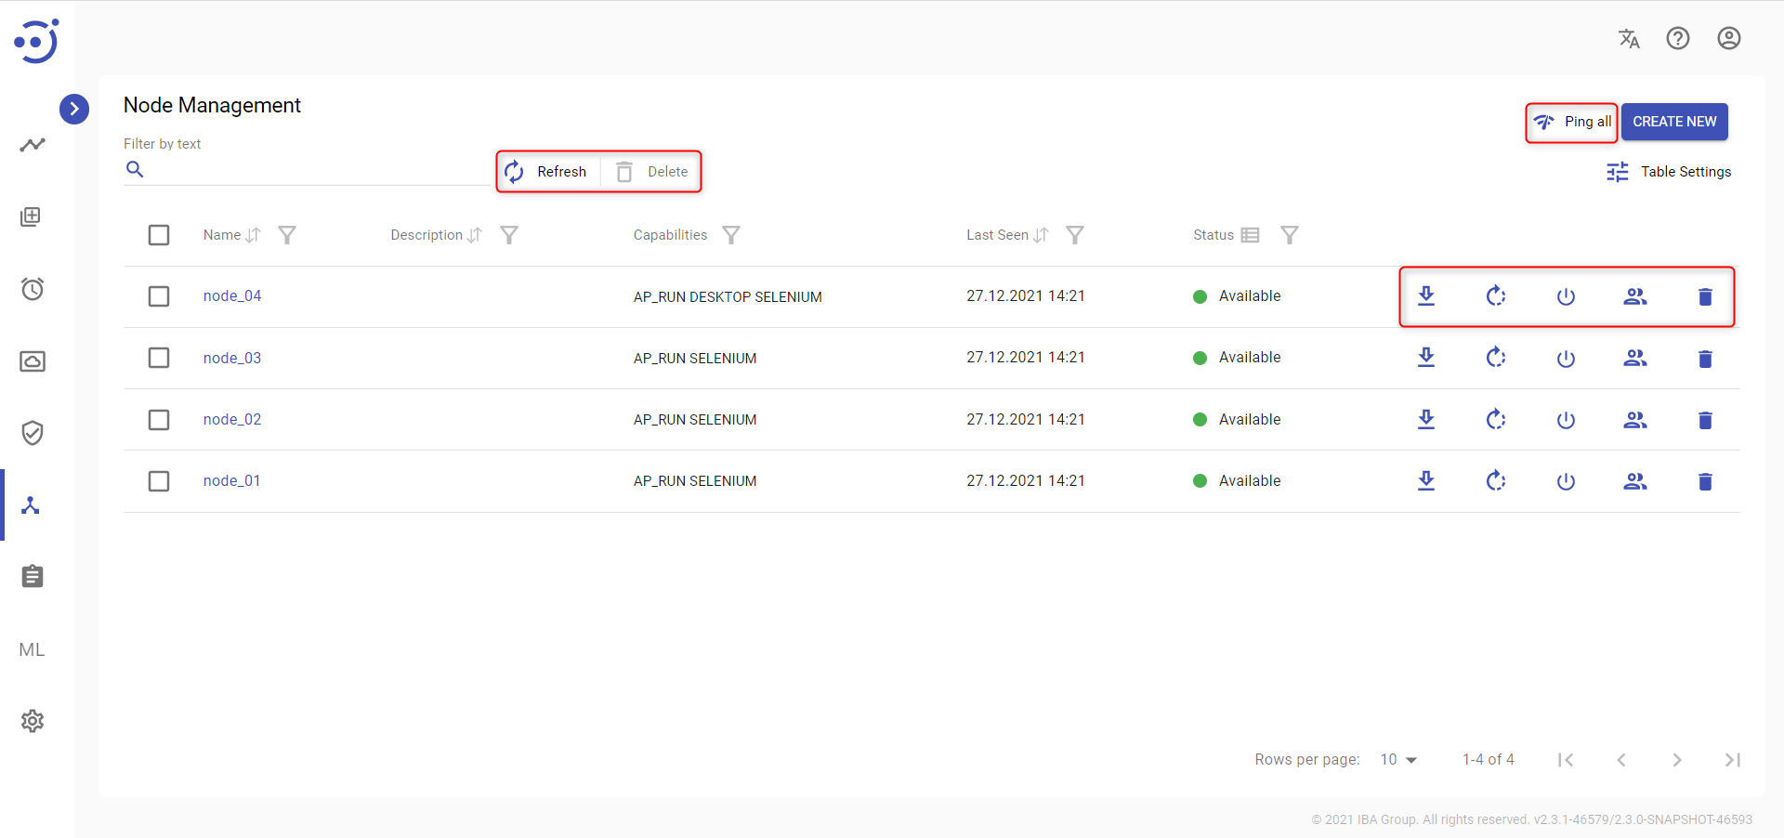
Task: Open the node network sidebar icon
Action: (x=31, y=505)
